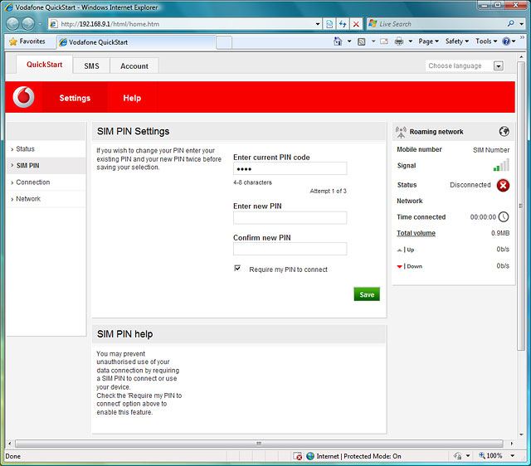531x466 pixels.
Task: Open the Help menu in red bar
Action: pyautogui.click(x=132, y=98)
